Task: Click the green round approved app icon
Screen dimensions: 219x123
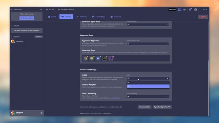Action: coord(92,58)
